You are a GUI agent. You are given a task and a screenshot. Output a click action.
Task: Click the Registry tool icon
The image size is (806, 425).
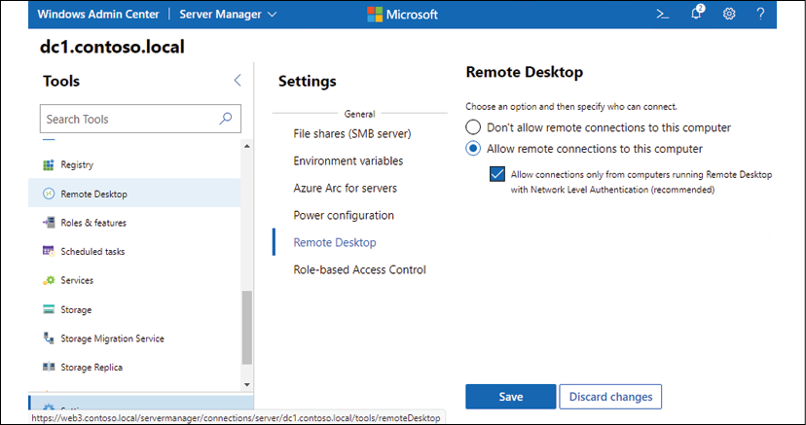pyautogui.click(x=49, y=164)
